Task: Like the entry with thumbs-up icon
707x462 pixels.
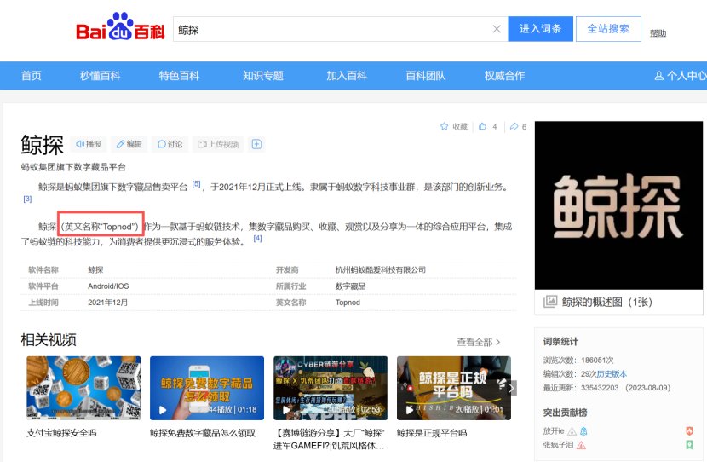Action: 488,127
